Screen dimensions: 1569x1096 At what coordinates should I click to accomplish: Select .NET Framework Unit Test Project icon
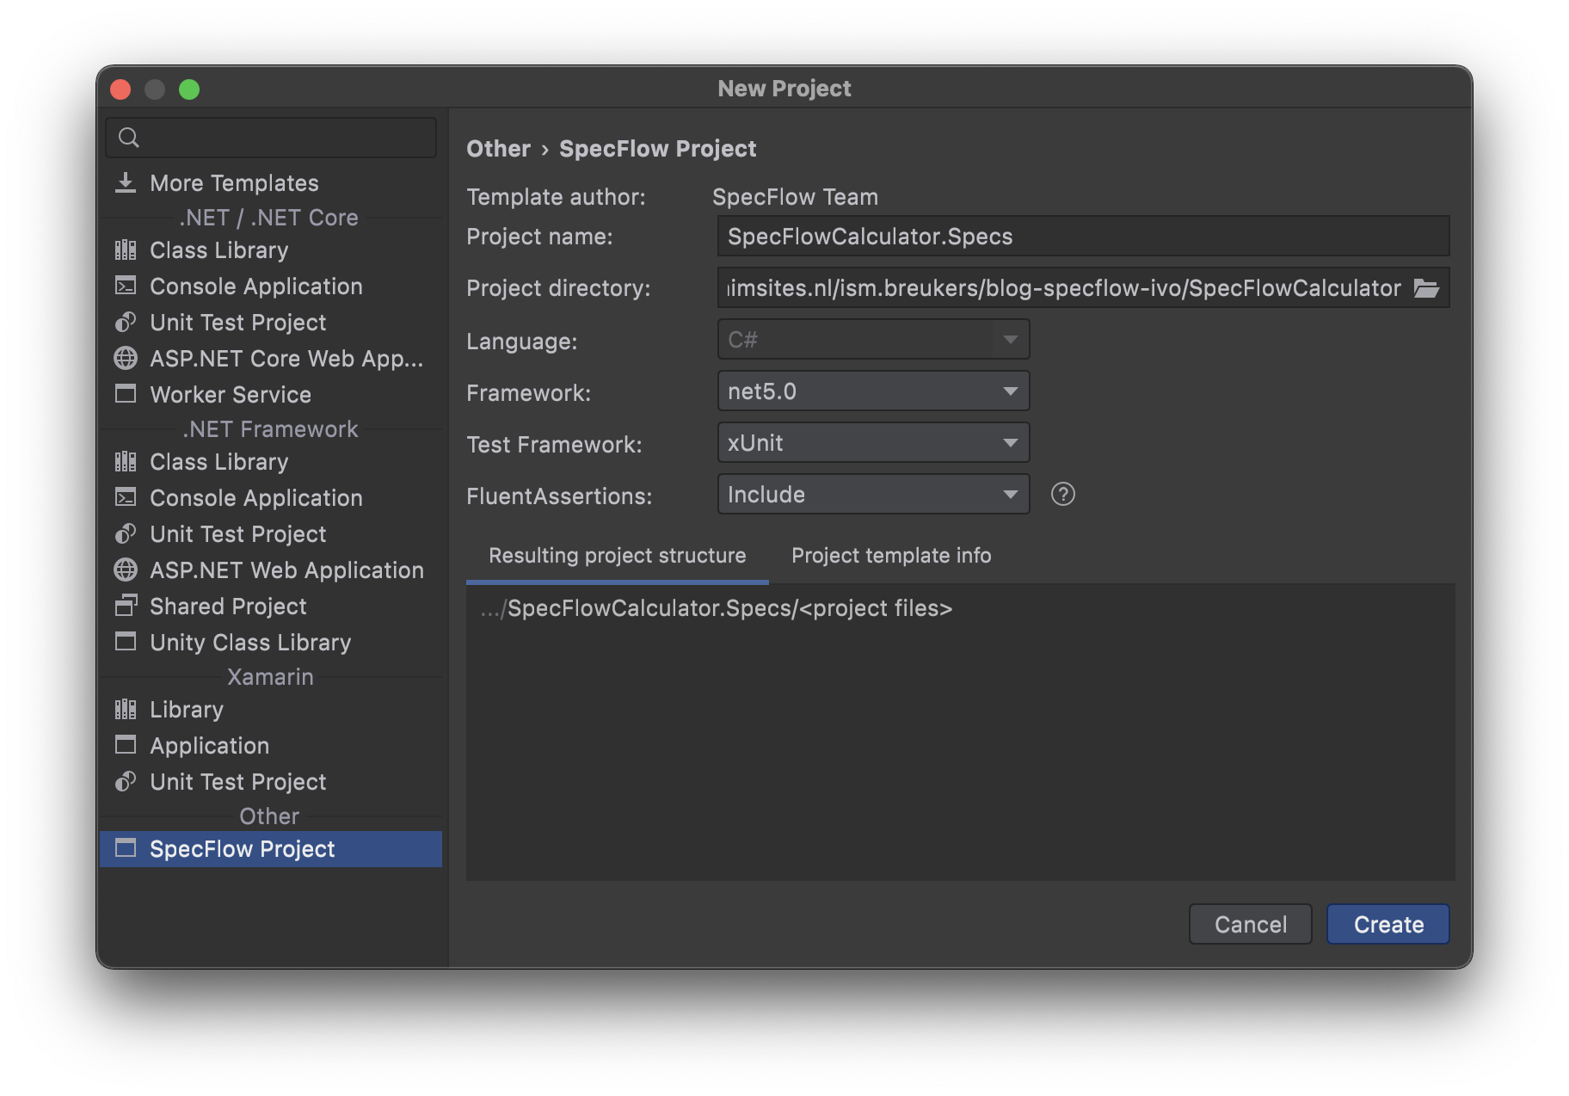click(x=126, y=533)
